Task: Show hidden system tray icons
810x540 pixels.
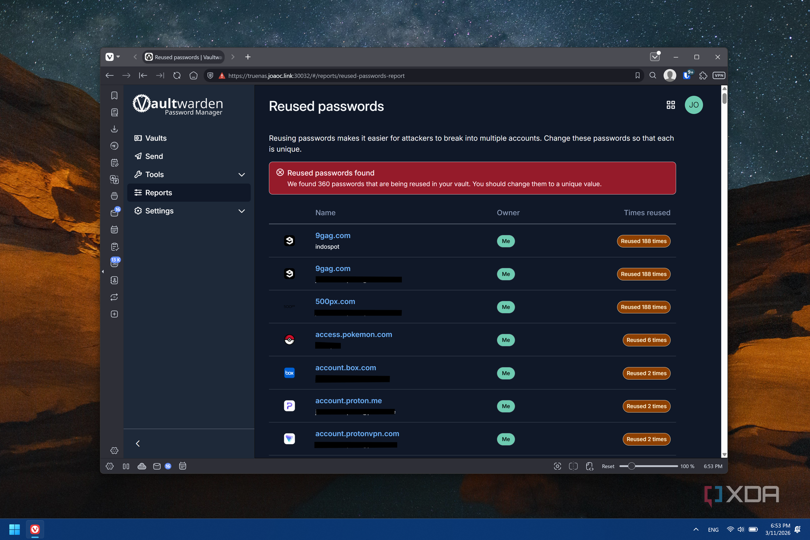Action: click(x=696, y=530)
